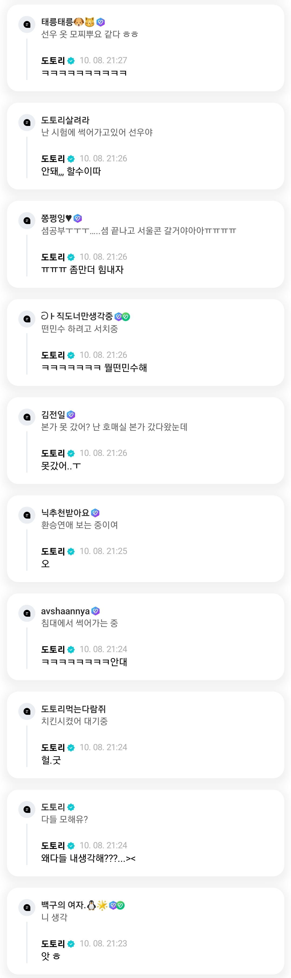Click 도토리 reply author above 못갔어..ㅜ
The width and height of the screenshot is (291, 978).
point(53,453)
